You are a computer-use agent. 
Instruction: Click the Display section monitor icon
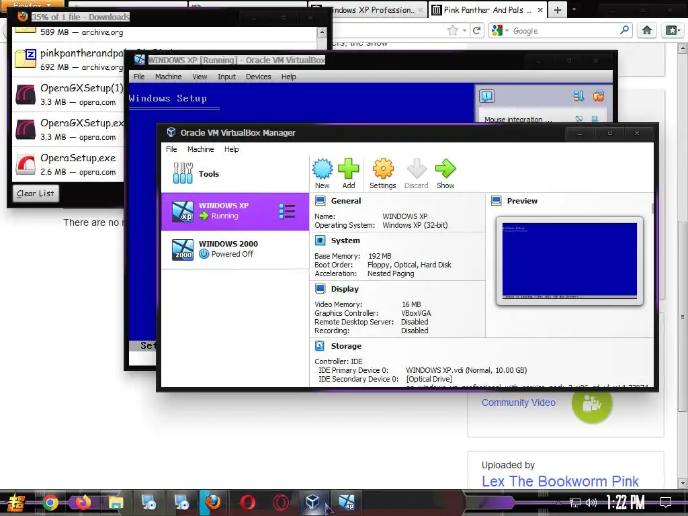coord(320,289)
